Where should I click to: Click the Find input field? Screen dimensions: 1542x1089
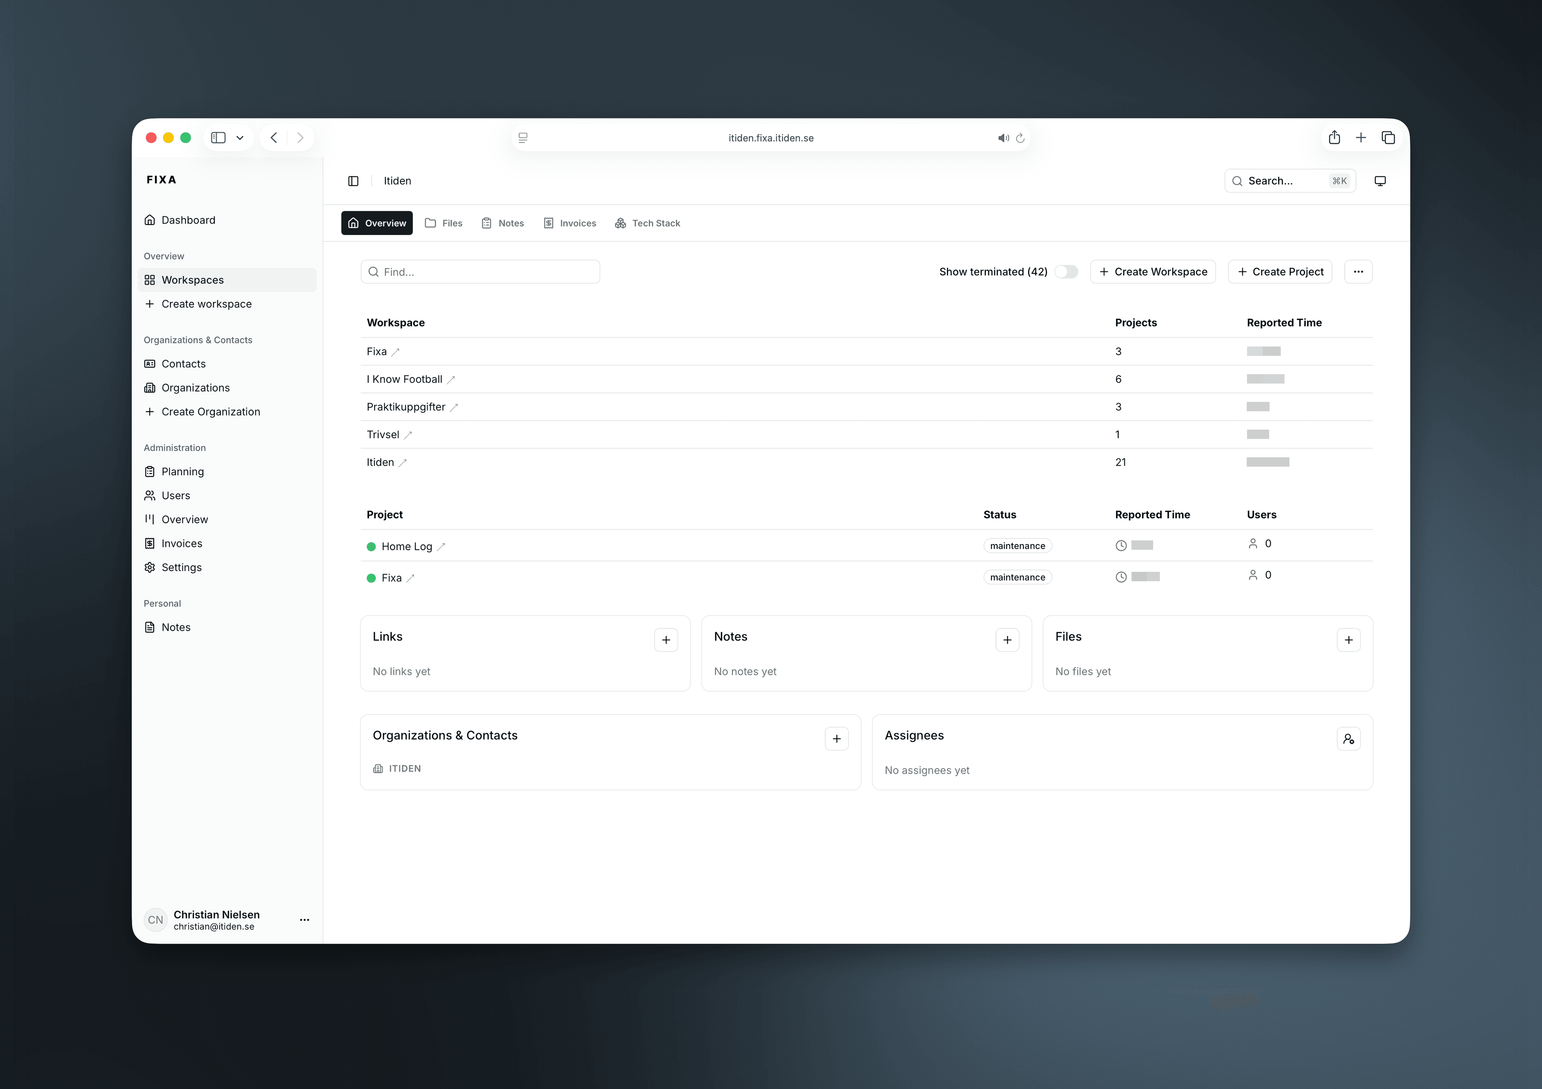(x=480, y=272)
